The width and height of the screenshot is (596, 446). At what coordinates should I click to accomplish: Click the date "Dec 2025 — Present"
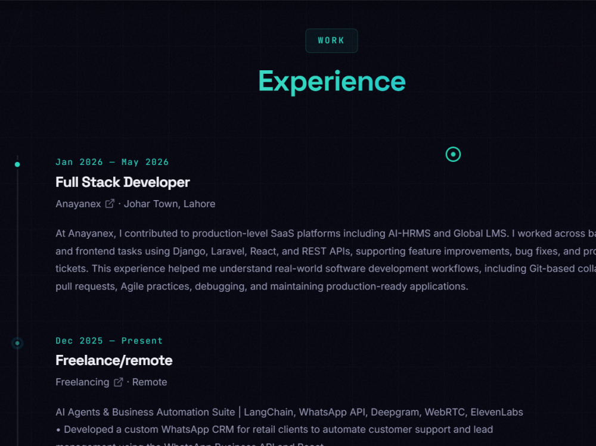pos(109,341)
